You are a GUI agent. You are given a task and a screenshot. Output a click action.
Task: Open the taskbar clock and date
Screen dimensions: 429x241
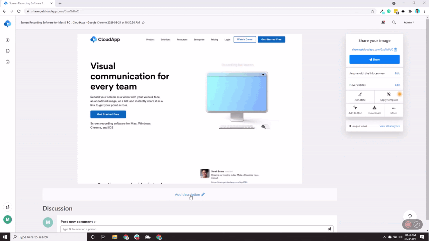[x=410, y=237]
